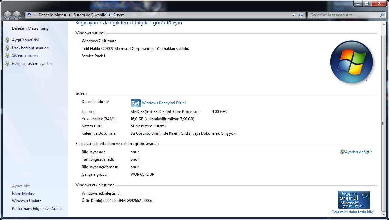The height and width of the screenshot is (220, 389).
Task: Click the Service Pack 1 text
Action: pos(93,56)
